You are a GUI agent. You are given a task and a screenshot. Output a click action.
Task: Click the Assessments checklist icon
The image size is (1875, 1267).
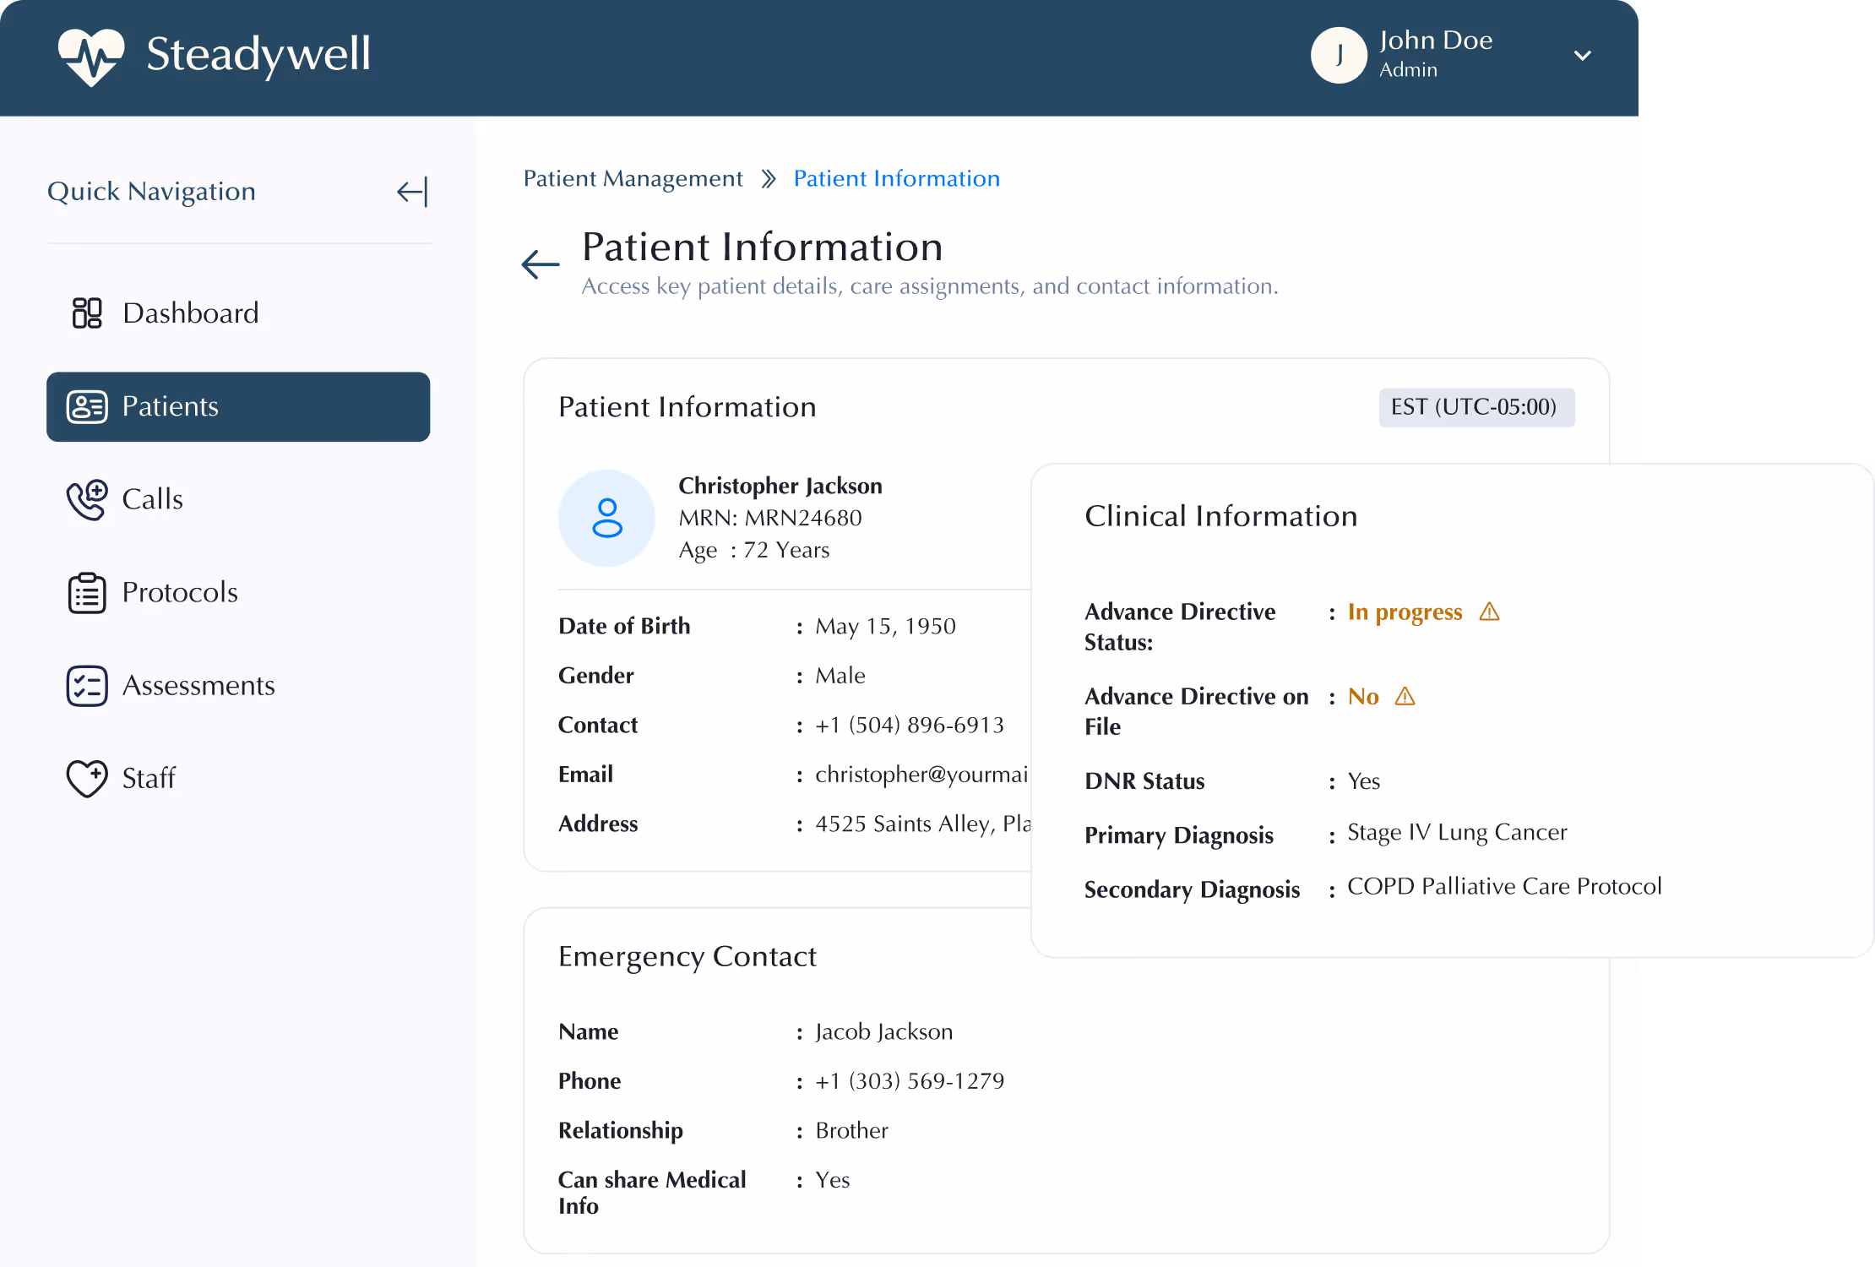click(87, 685)
